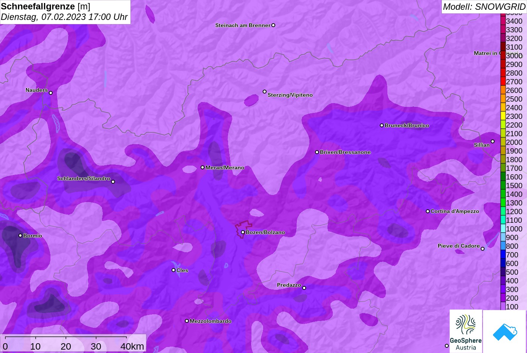Click the cyan 1000 legend swatch
Viewport: 527px width, 353px height.
pyautogui.click(x=503, y=228)
